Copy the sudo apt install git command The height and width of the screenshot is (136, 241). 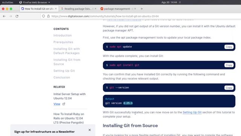click(x=229, y=65)
